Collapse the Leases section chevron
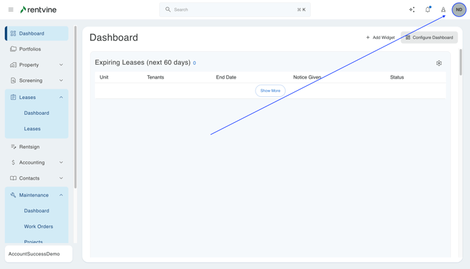Screen dimensions: 470x269 (x=61, y=98)
